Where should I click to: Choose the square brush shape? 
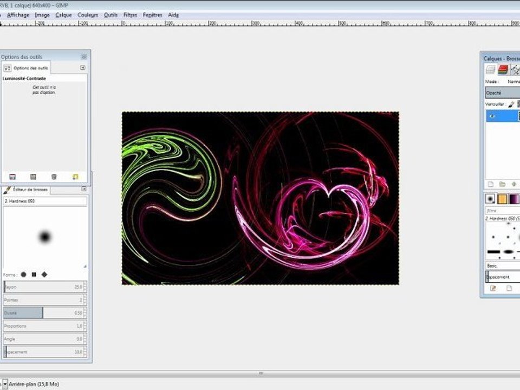[34, 274]
